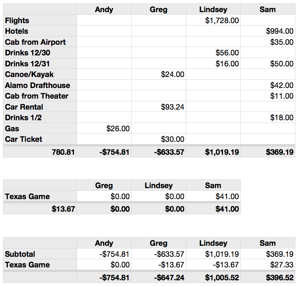298x286 pixels.
Task: Click Sam's Drinks 1/2 cell $18.00
Action: [268, 117]
